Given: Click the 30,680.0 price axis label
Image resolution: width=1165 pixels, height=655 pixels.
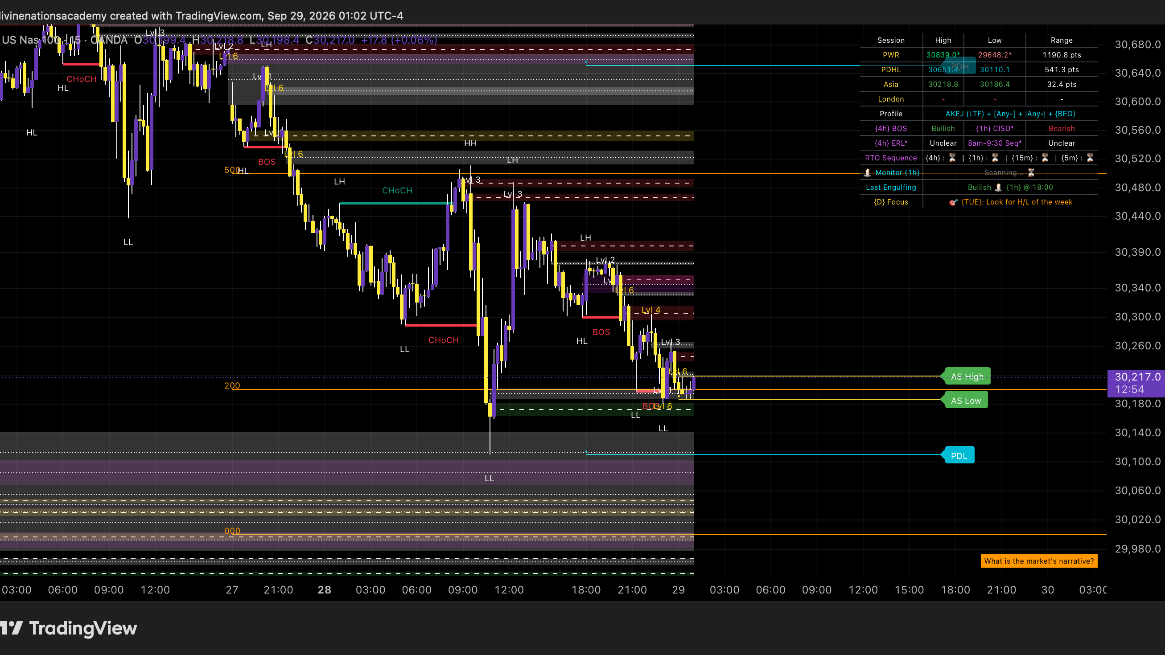Looking at the screenshot, I should tap(1137, 44).
